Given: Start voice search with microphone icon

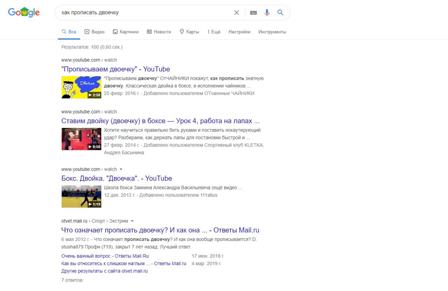Looking at the screenshot, I should pyautogui.click(x=267, y=13).
